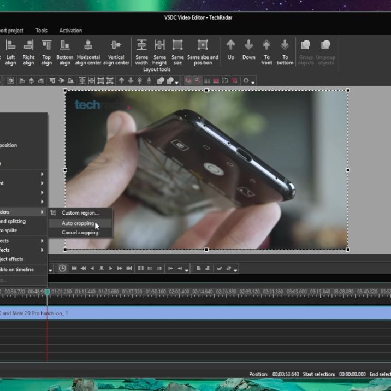The width and height of the screenshot is (391, 391).
Task: Select the Mate 20 Pro hands-on timeline clip
Action: click(x=164, y=313)
